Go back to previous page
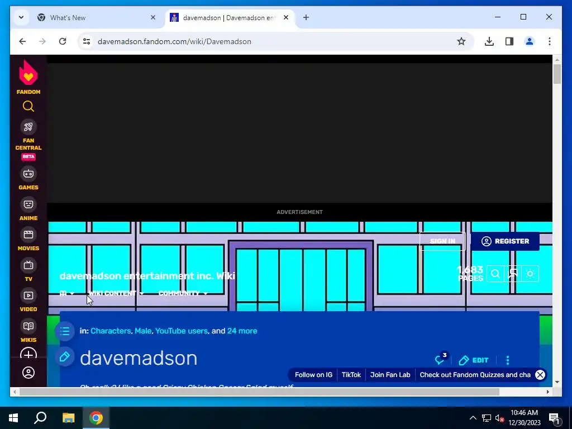This screenshot has width=572, height=429. [22, 41]
